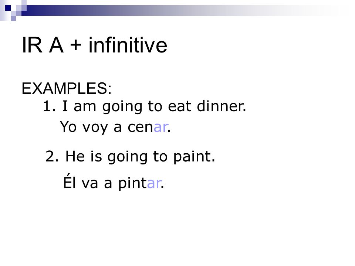
Task: Click the Spanish sentence "Yo voy a cenar."
Action: click(x=115, y=127)
